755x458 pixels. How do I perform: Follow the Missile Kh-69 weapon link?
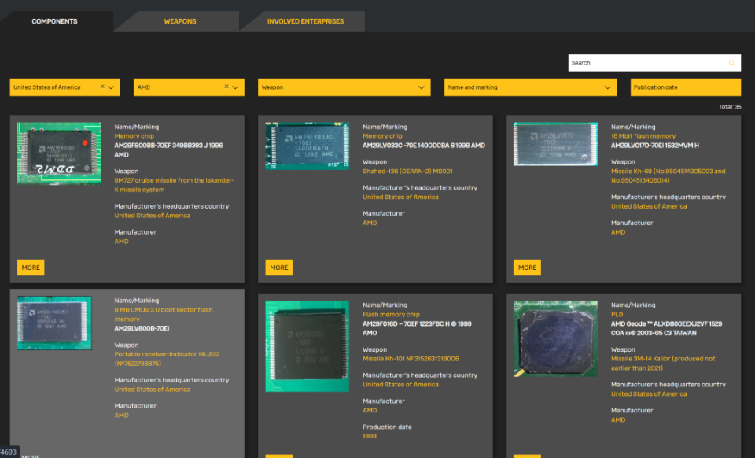pyautogui.click(x=668, y=175)
